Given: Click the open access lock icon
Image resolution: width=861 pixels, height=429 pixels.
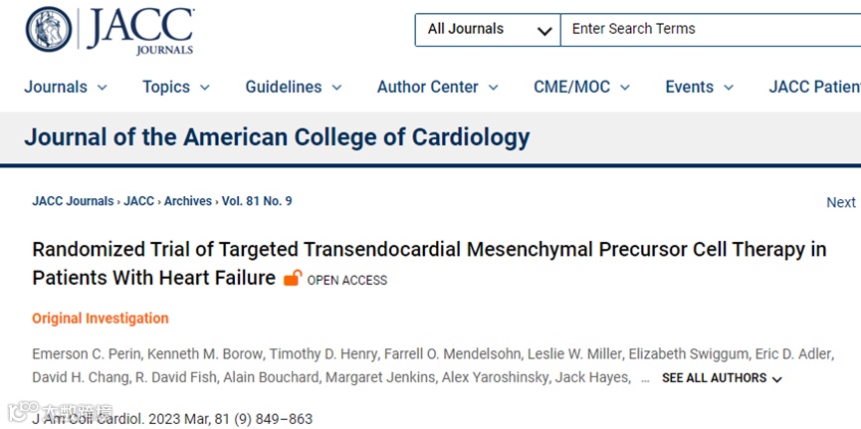Looking at the screenshot, I should pos(293,279).
